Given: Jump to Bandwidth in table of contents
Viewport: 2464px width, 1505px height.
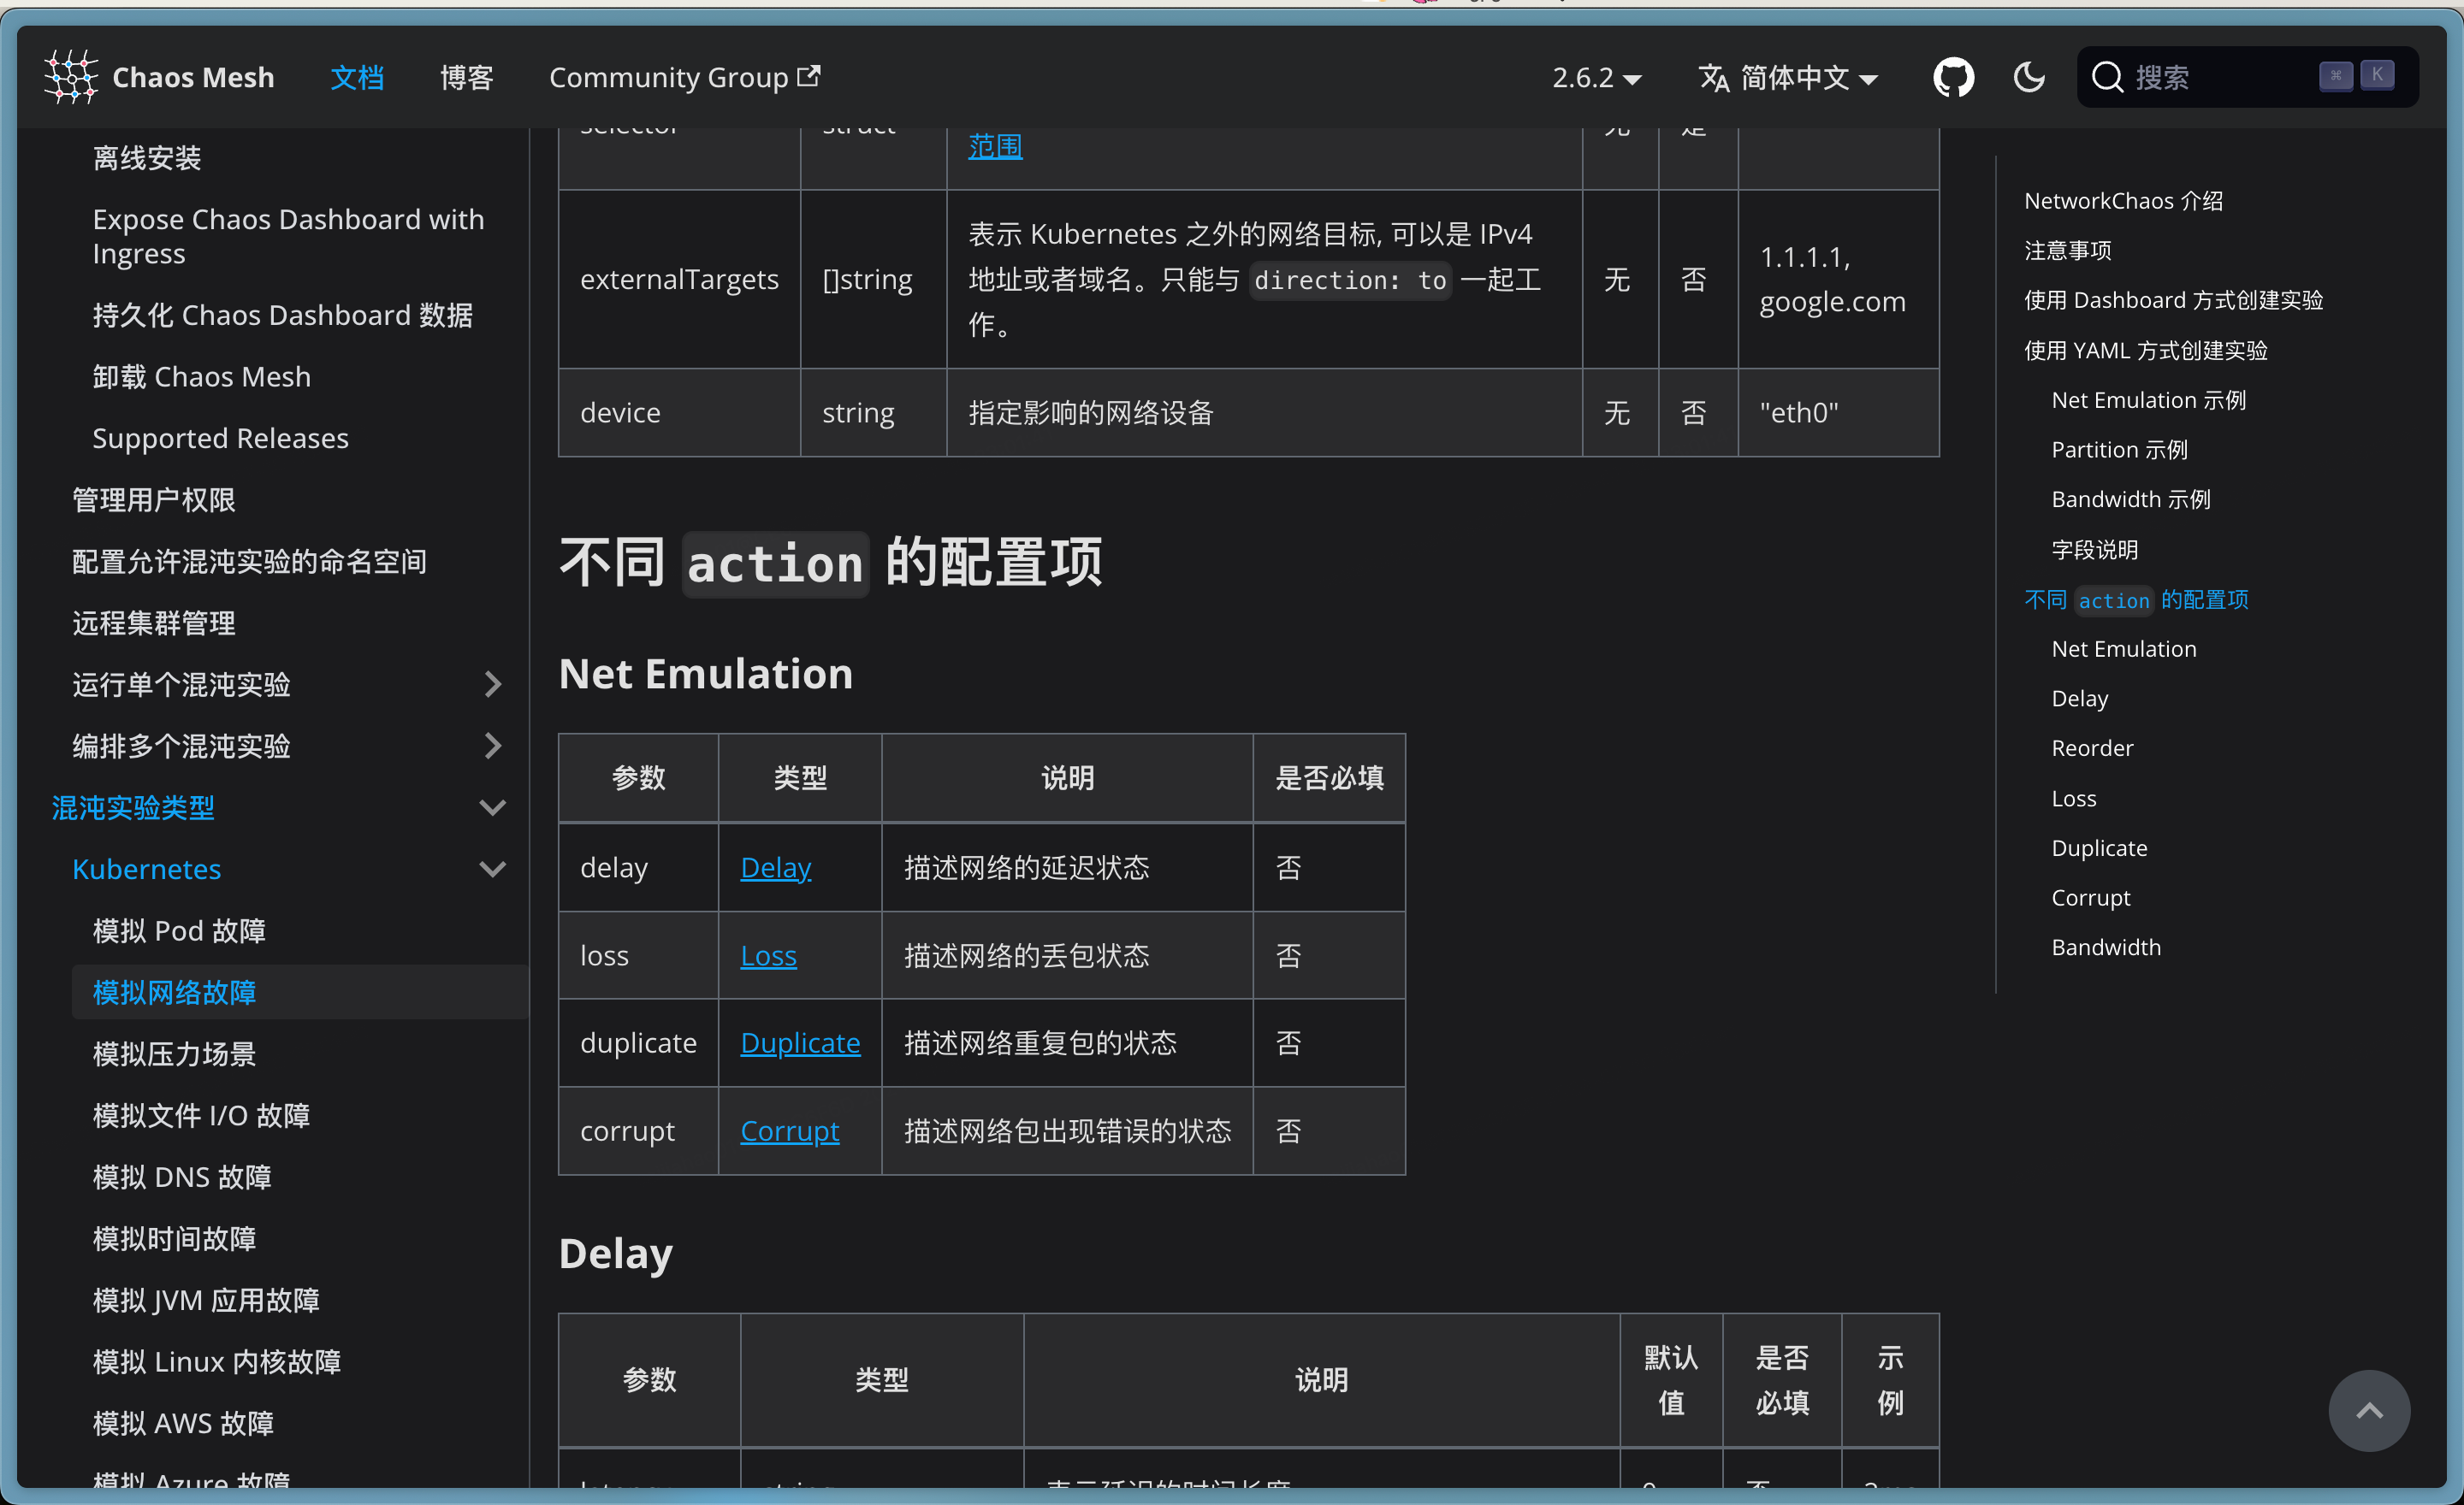Looking at the screenshot, I should (x=2105, y=947).
